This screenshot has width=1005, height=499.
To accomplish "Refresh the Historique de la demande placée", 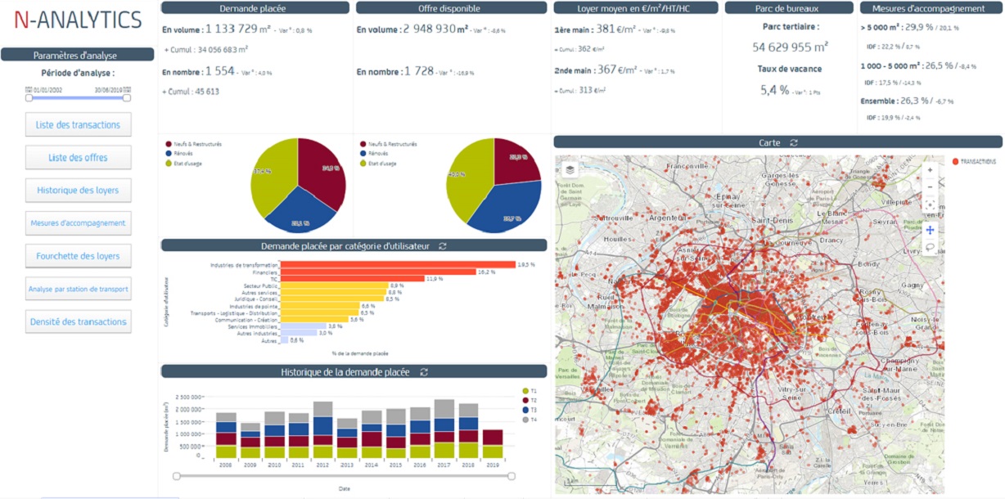I will click(423, 371).
